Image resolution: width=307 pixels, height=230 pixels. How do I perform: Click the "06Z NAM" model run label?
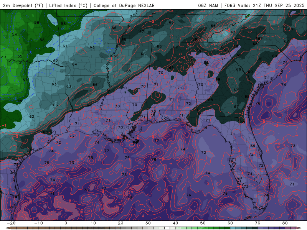pyautogui.click(x=208, y=5)
